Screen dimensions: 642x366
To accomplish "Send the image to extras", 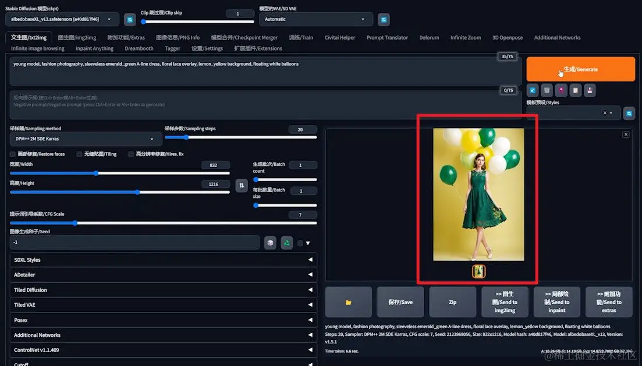I will [608, 302].
